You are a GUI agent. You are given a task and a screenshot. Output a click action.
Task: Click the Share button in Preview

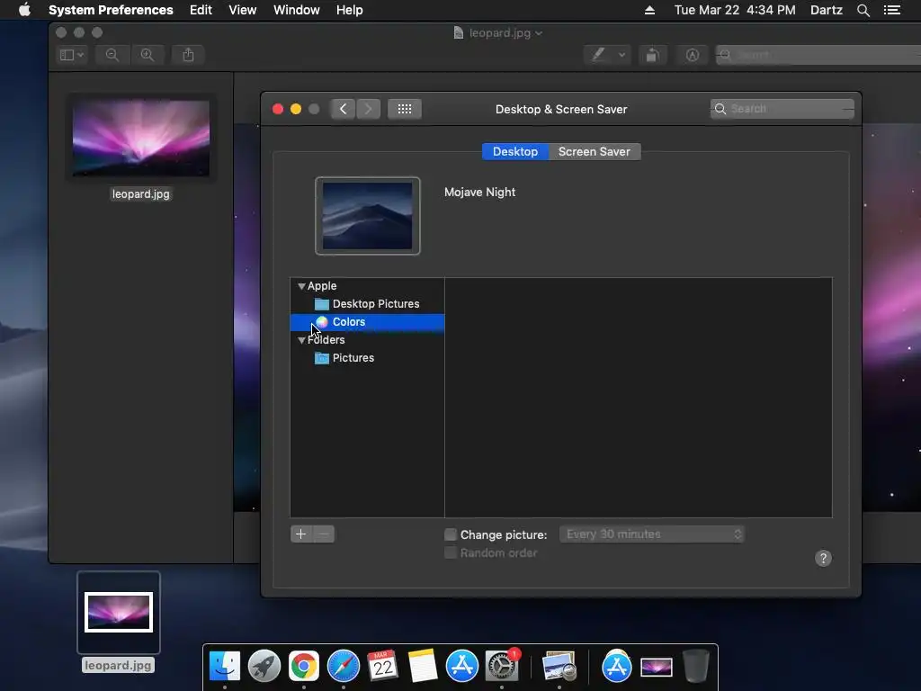(188, 55)
